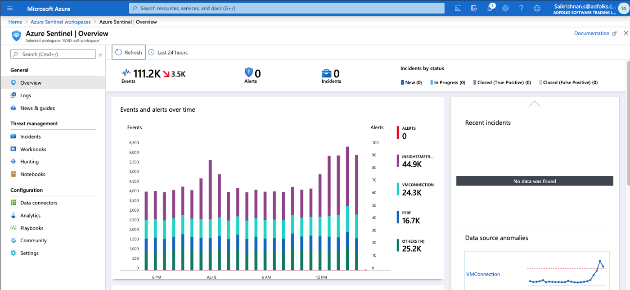Refresh the overview dashboard

point(129,52)
